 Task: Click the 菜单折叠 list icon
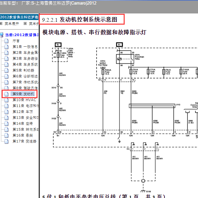[x=25, y=24]
